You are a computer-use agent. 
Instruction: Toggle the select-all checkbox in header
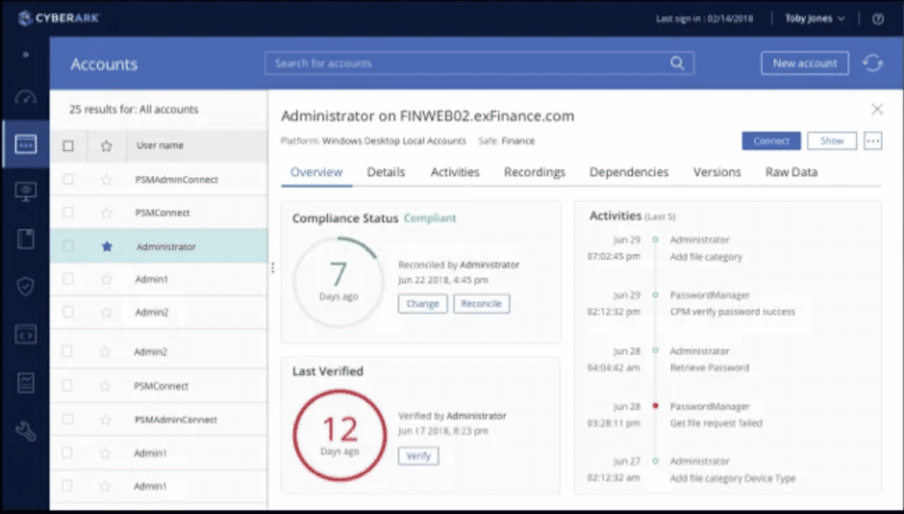68,146
